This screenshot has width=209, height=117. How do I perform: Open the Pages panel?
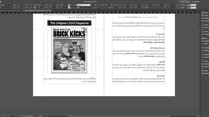pos(205,13)
